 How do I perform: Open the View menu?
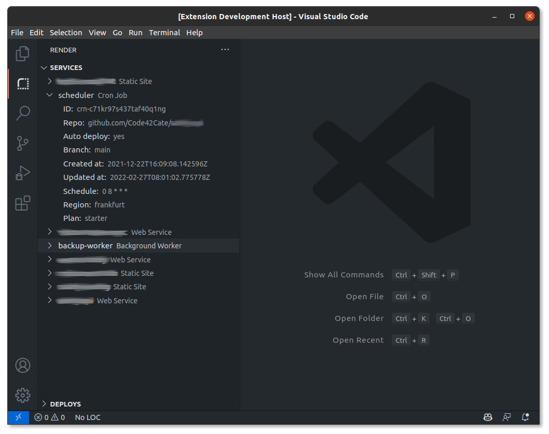click(x=98, y=33)
